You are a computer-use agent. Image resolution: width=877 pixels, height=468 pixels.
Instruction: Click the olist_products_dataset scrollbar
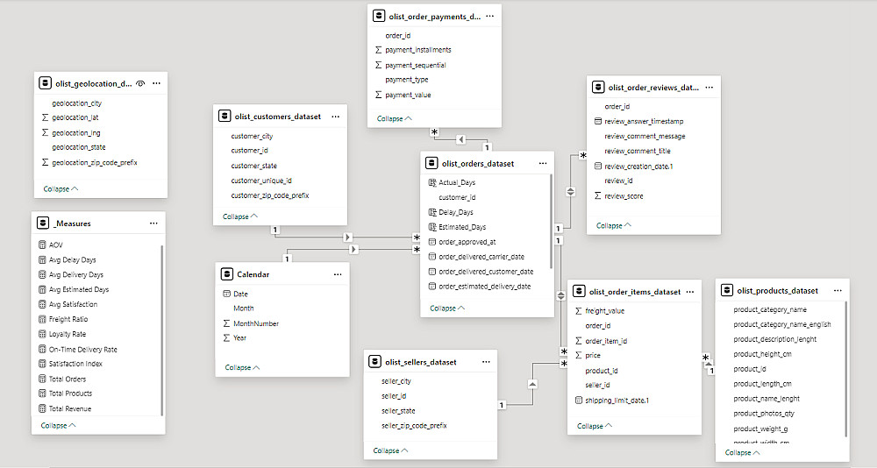[845, 368]
